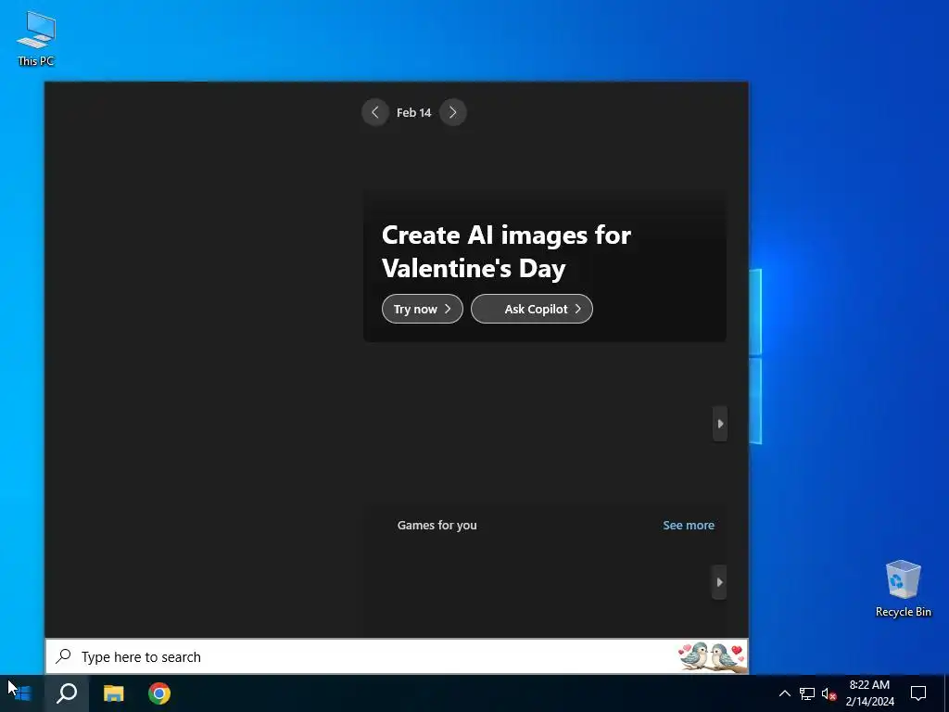The image size is (949, 712).
Task: Click the Games for you heading
Action: click(437, 525)
